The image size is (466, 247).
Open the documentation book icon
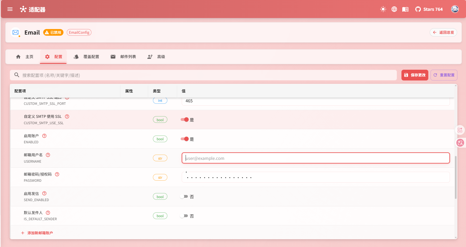(x=405, y=9)
